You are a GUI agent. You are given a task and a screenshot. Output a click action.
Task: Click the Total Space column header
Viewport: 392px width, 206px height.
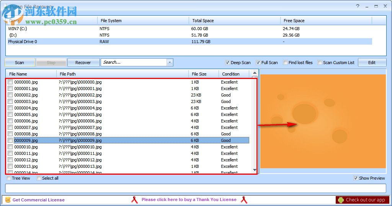235,21
